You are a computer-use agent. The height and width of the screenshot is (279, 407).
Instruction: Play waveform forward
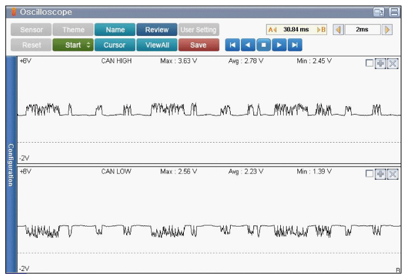click(279, 45)
